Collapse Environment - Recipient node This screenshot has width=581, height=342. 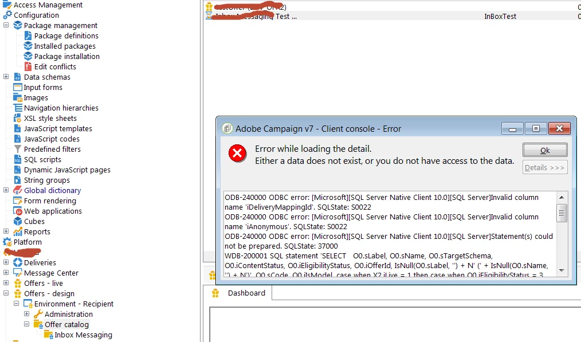(x=16, y=304)
